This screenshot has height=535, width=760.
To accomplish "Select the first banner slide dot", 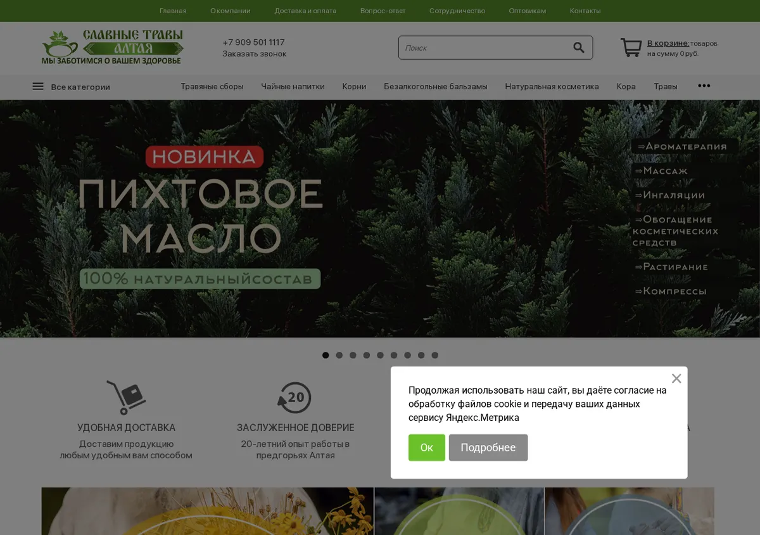I will [x=326, y=355].
